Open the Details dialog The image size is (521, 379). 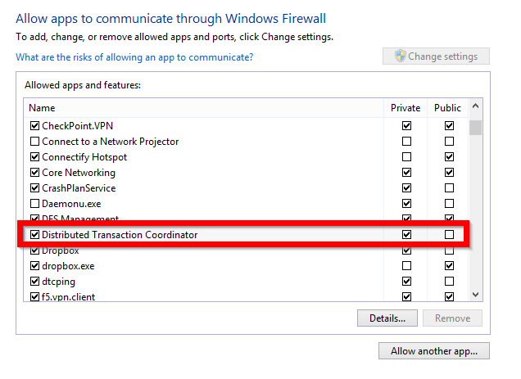pos(387,318)
